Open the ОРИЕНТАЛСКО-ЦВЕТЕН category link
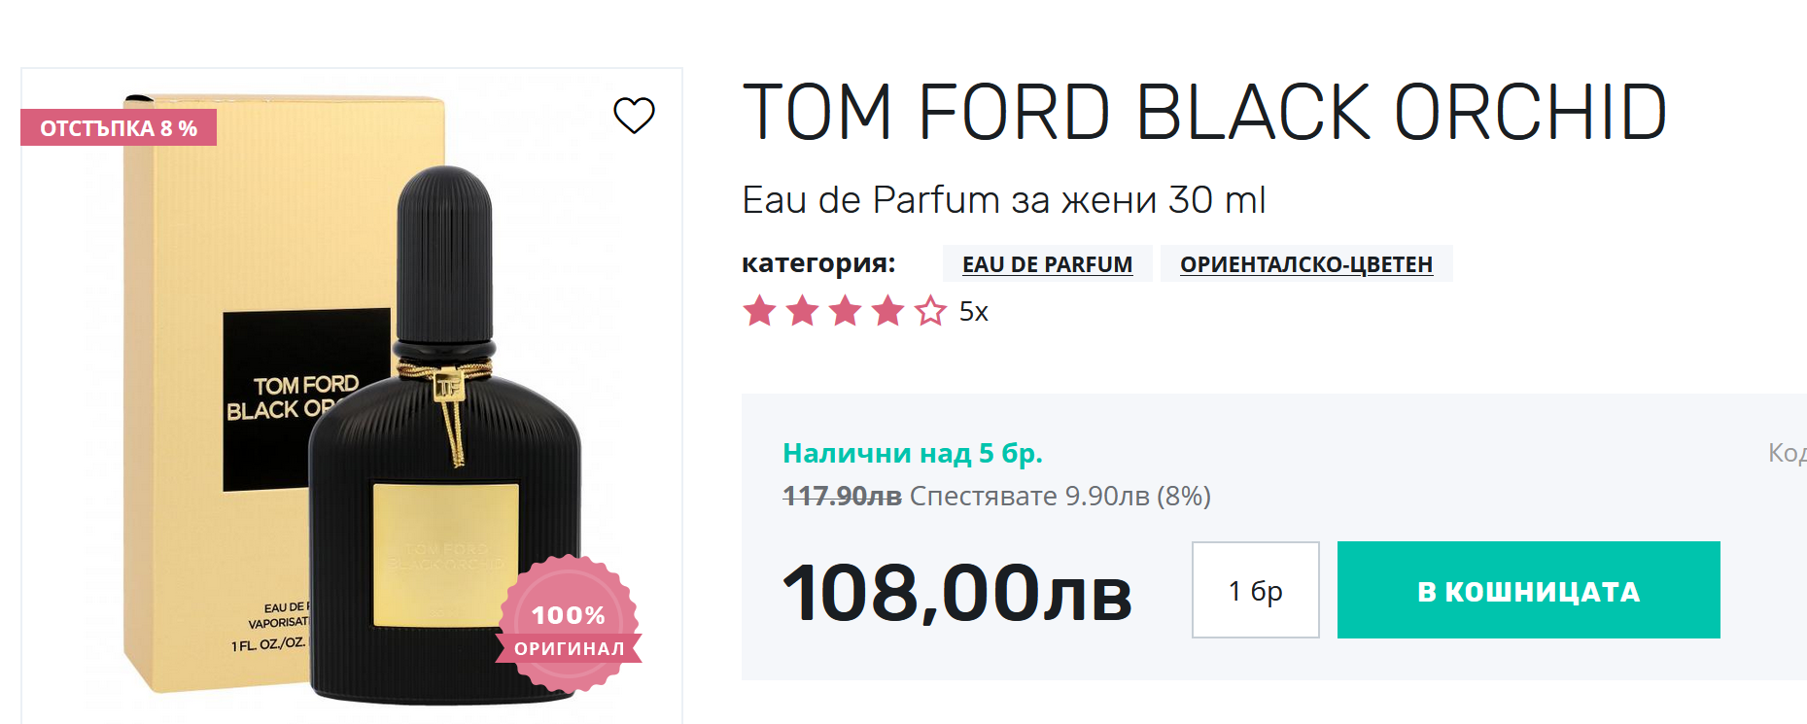Viewport: 1807px width, 724px height. pos(1305,264)
